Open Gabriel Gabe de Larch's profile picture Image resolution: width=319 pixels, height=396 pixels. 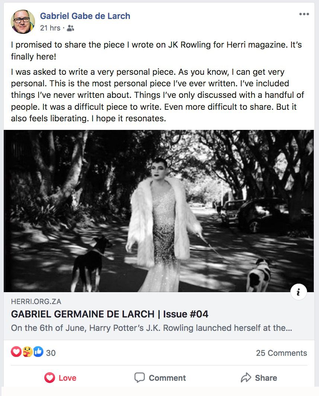(x=23, y=22)
